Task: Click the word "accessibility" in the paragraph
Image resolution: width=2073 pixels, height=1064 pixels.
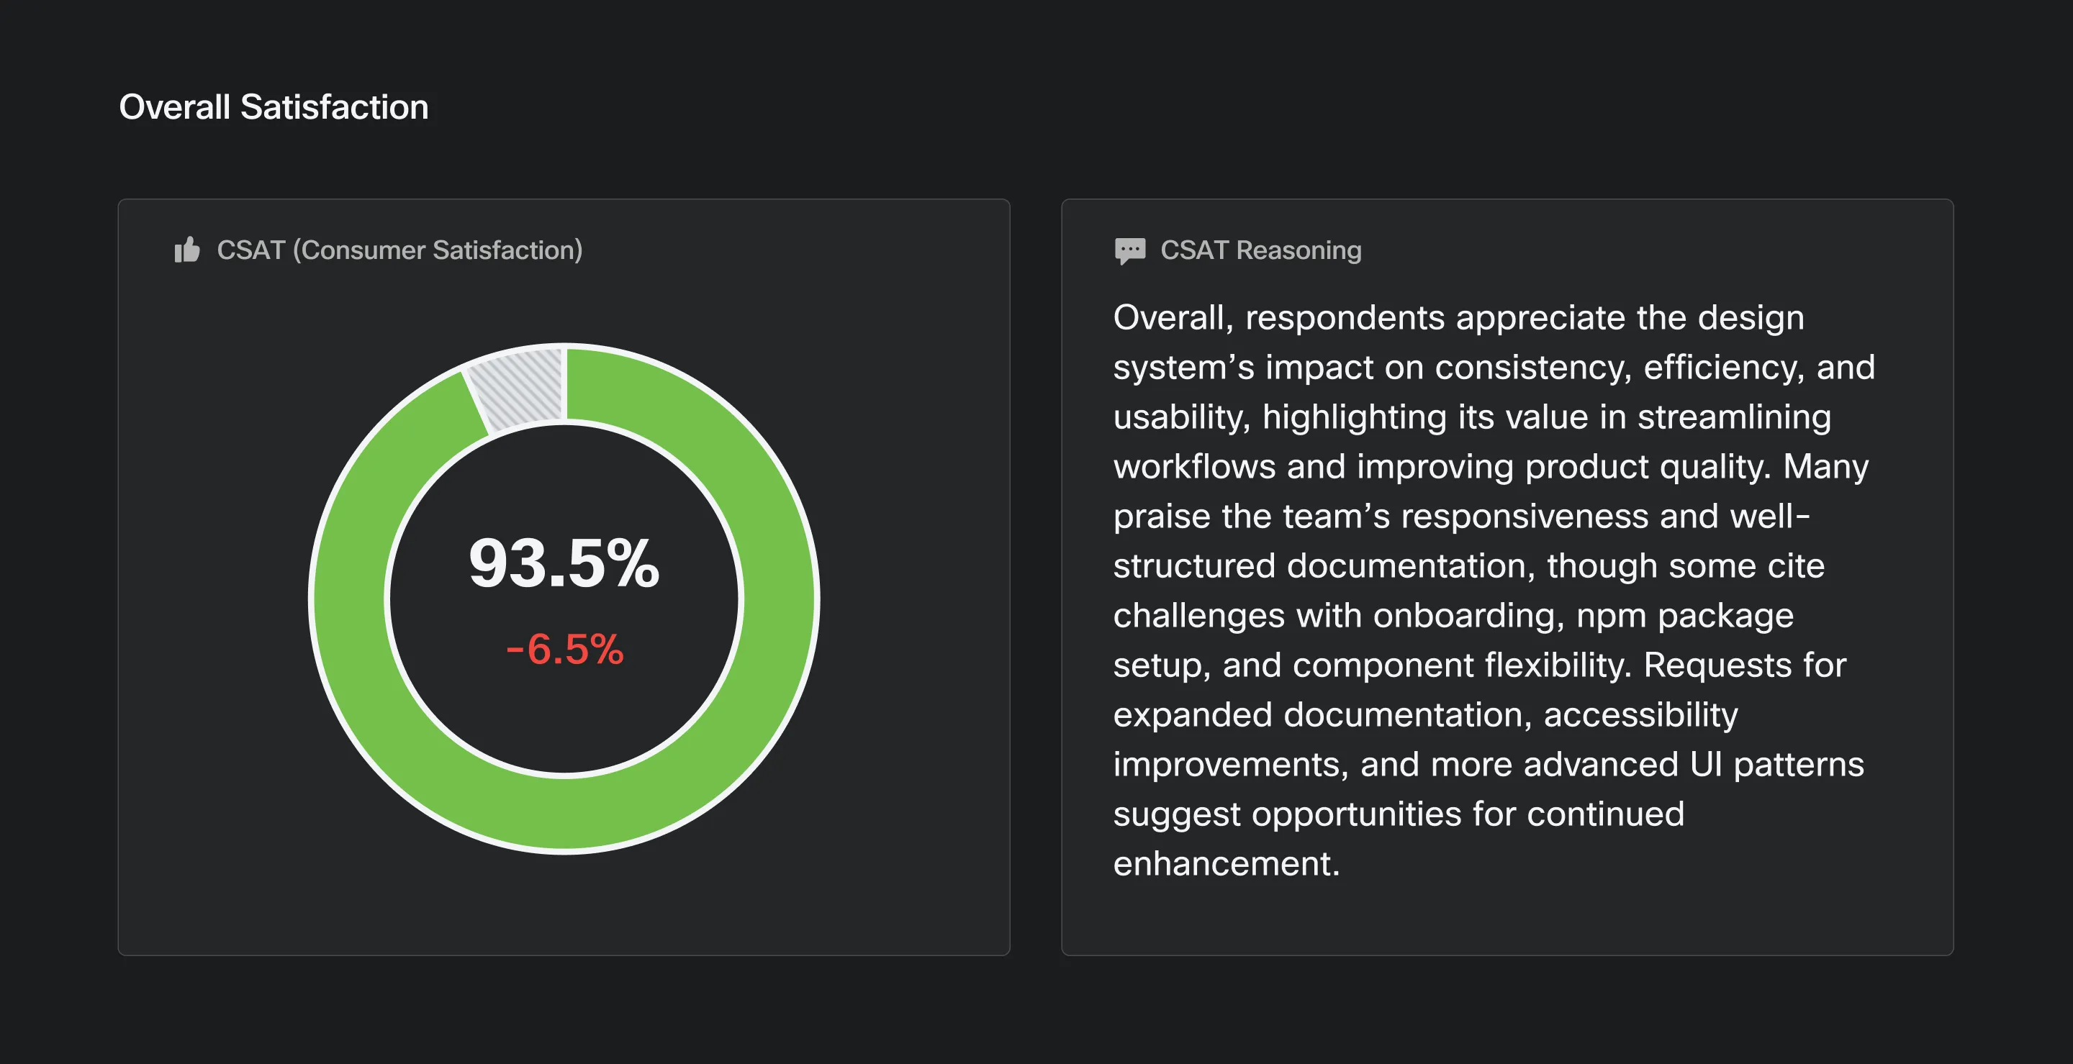Action: [x=1640, y=715]
